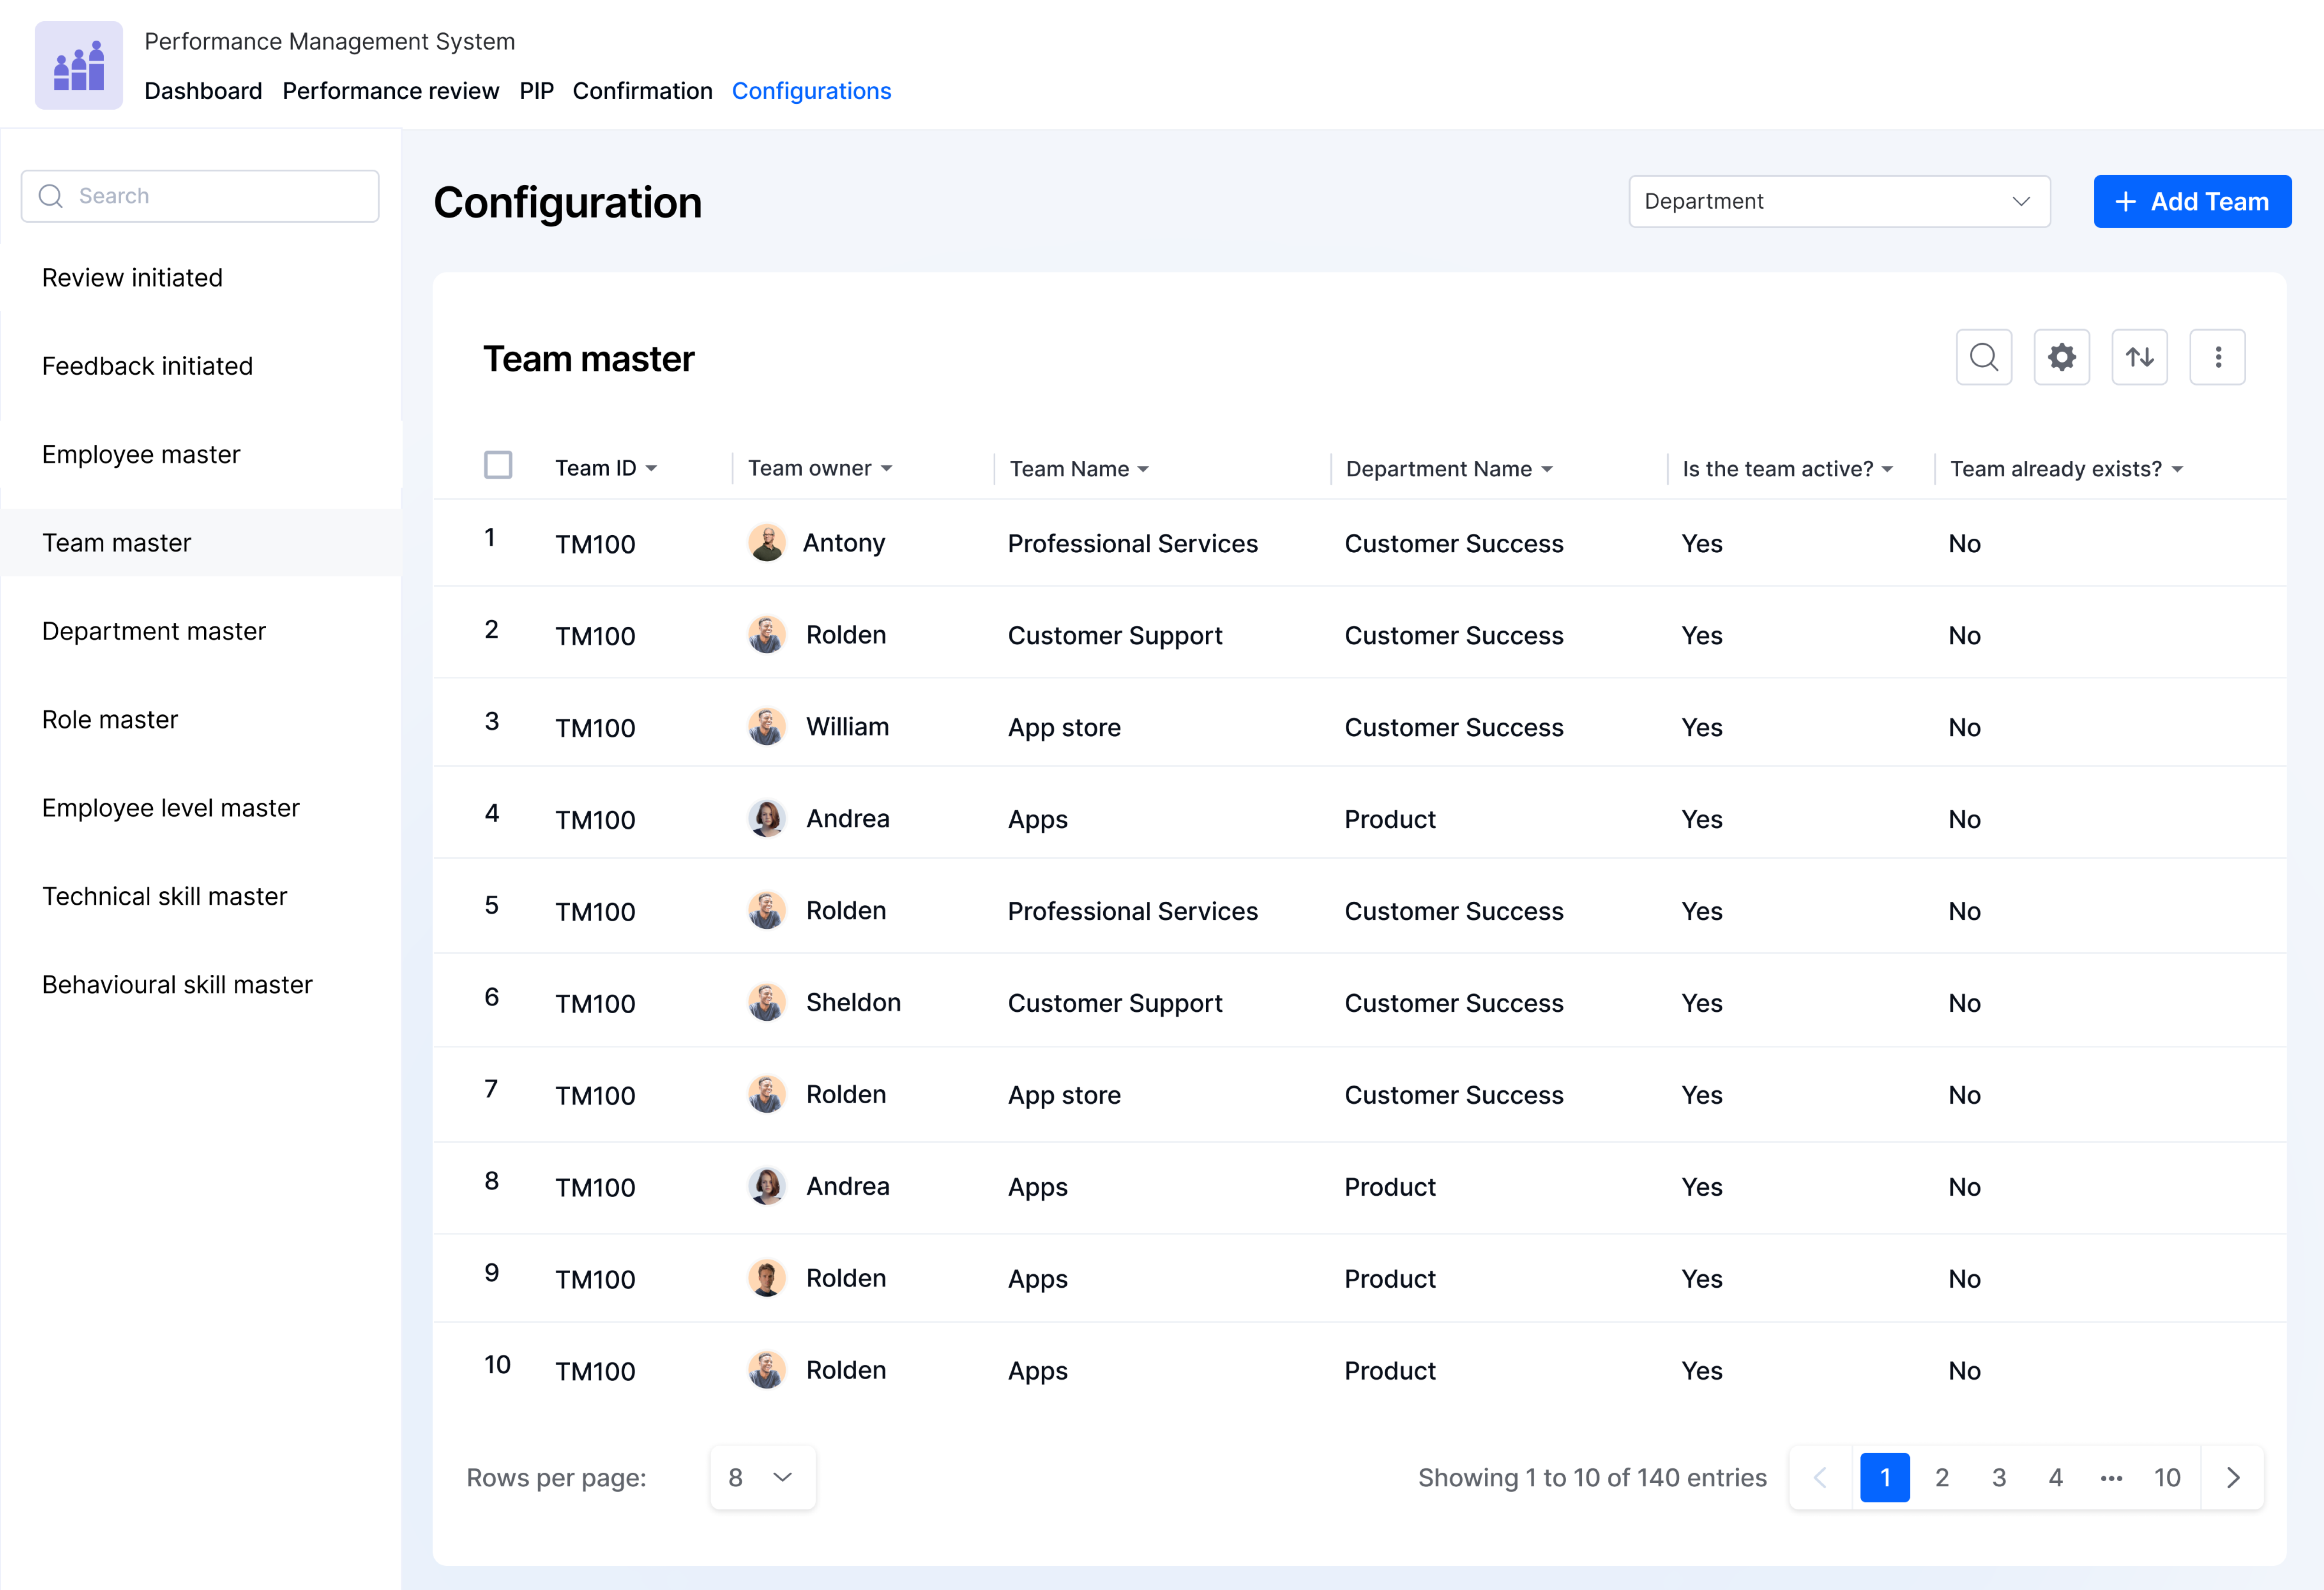Go to next page arrow
This screenshot has height=1590, width=2324.
click(2233, 1477)
